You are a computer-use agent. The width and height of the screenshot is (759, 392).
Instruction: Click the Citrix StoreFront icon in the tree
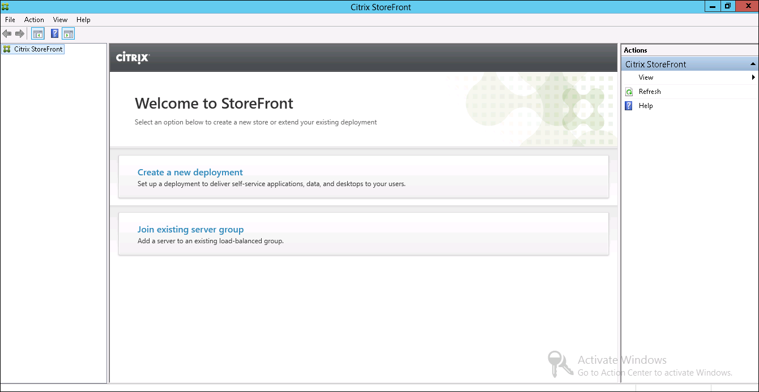[x=6, y=49]
